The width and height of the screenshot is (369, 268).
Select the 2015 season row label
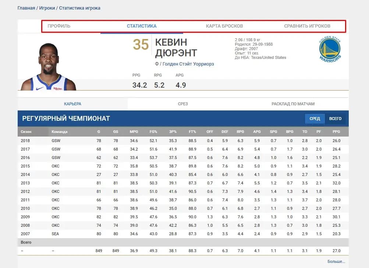(x=25, y=166)
